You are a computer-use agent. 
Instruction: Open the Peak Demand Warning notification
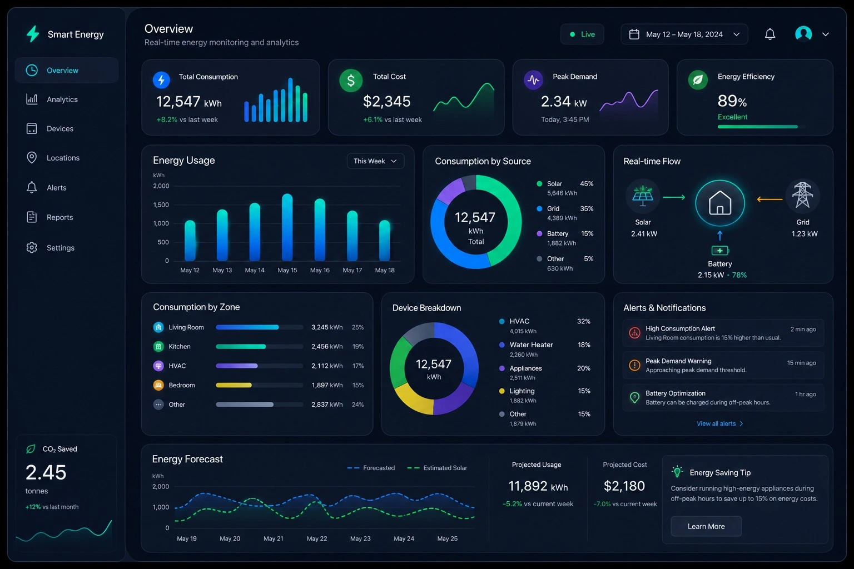[x=723, y=365]
